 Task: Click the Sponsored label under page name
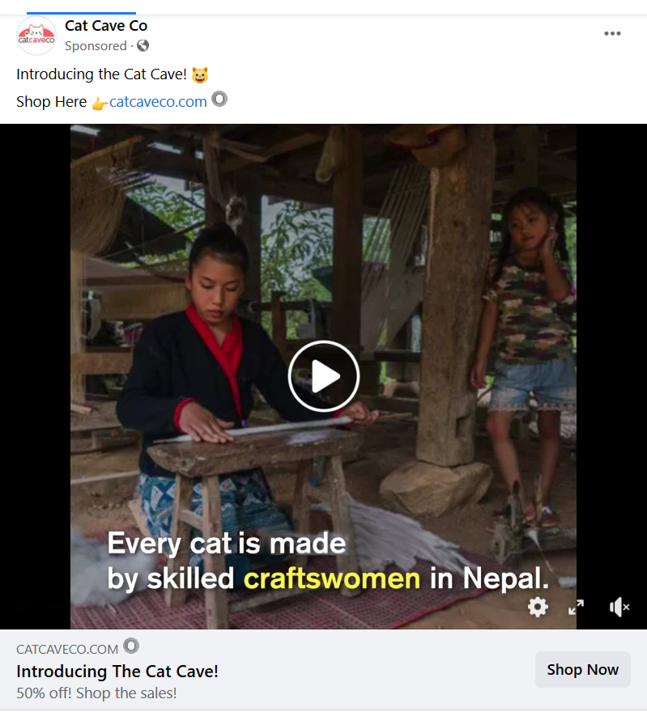tap(96, 46)
